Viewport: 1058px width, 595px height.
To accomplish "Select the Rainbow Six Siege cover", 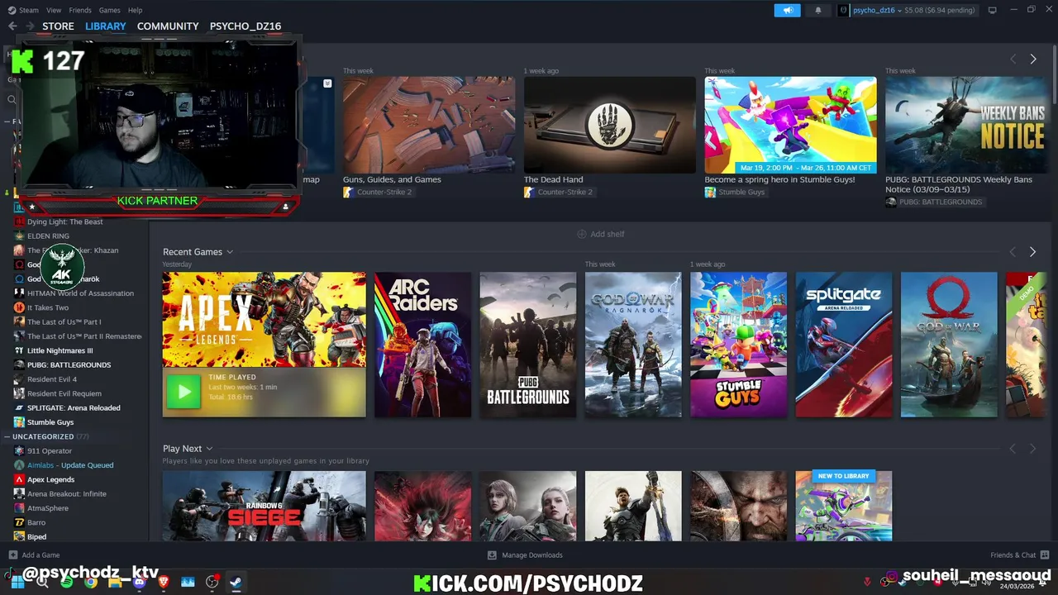I will coord(264,506).
